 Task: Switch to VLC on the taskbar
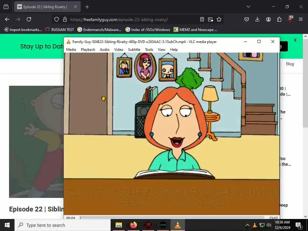(x=177, y=225)
